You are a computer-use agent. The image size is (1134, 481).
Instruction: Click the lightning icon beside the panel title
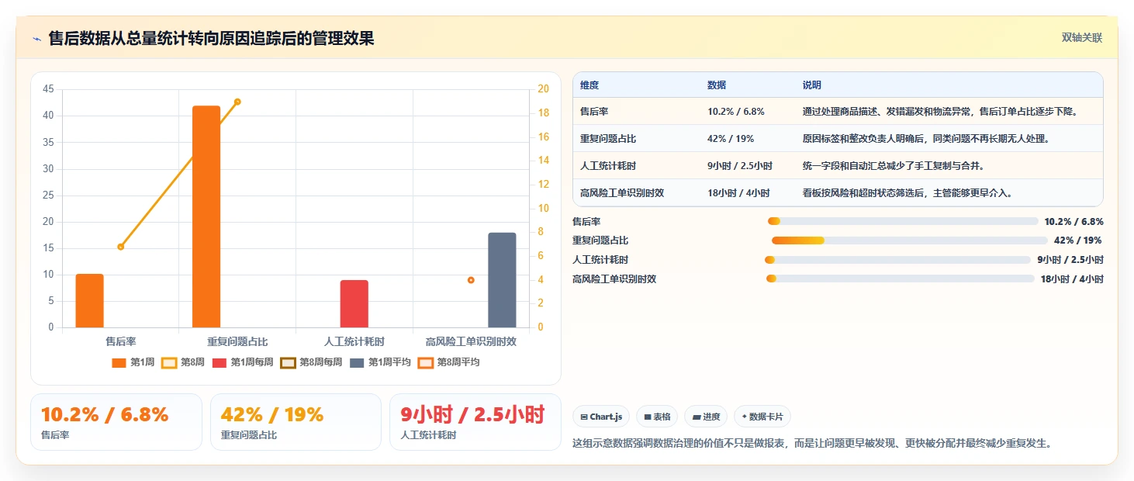point(37,39)
